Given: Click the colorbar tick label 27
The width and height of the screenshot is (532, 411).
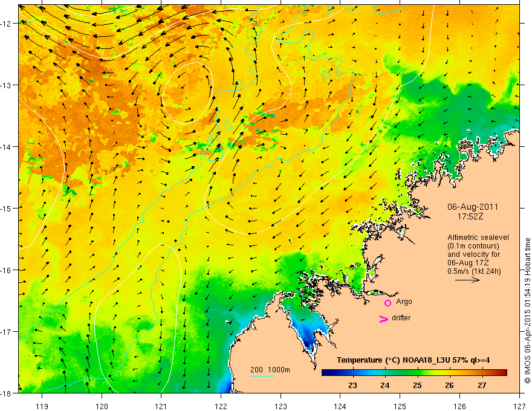Looking at the screenshot, I should (482, 385).
